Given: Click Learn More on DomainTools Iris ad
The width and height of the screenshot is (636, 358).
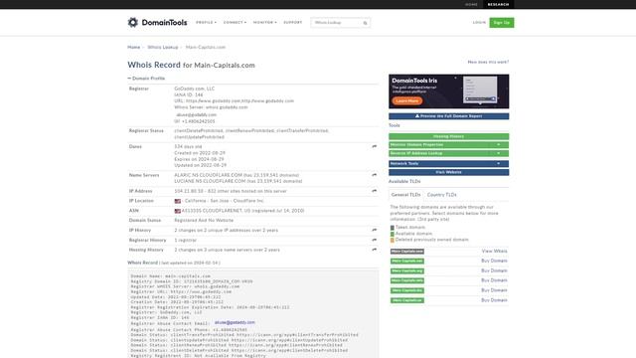Looking at the screenshot, I should [407, 100].
